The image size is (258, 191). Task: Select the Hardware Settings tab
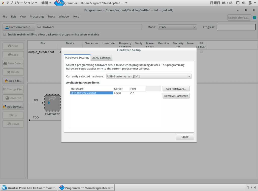[x=77, y=58]
